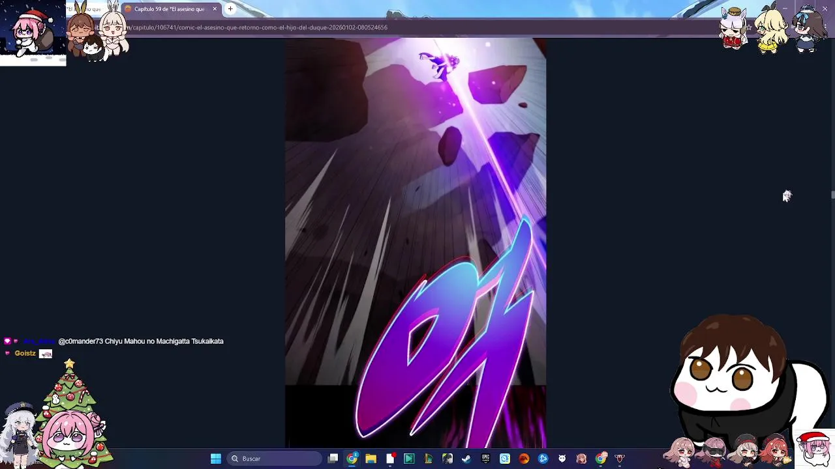Open the red shield app taskbar icon

pyautogui.click(x=620, y=459)
